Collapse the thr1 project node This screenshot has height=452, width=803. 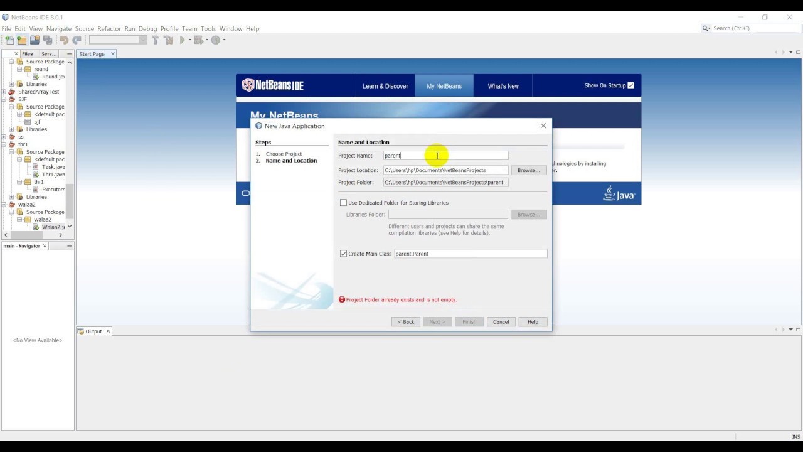tap(4, 144)
